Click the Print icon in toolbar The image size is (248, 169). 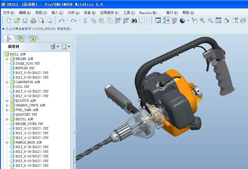pyautogui.click(x=33, y=21)
